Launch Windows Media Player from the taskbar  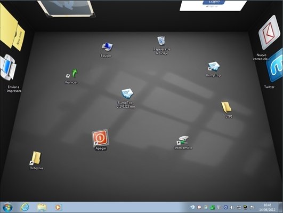(x=58, y=207)
